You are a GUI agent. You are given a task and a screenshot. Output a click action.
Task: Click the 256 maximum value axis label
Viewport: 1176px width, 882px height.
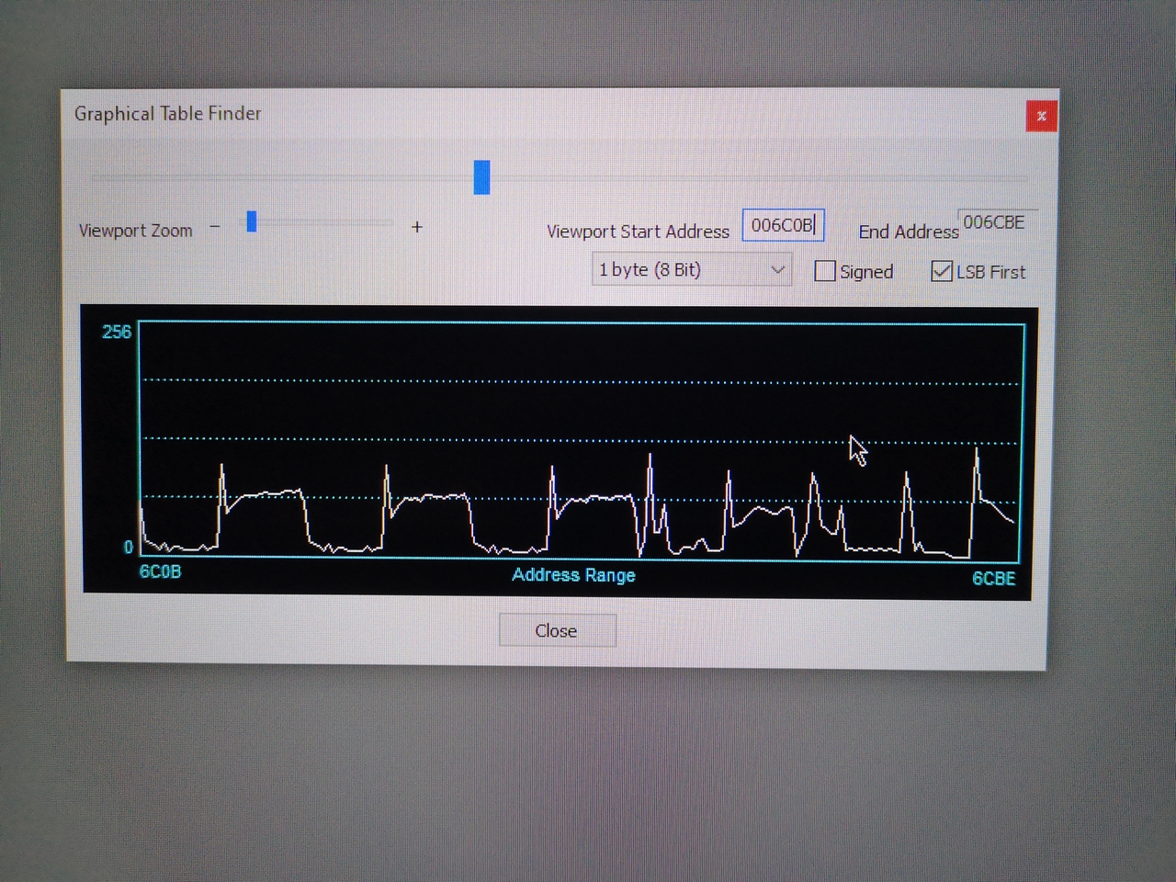pyautogui.click(x=117, y=332)
